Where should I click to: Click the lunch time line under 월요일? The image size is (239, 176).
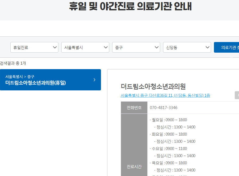pos(175,127)
